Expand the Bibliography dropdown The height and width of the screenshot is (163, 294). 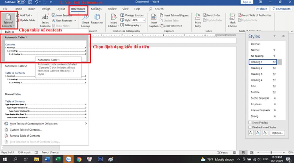pyautogui.click(x=131, y=25)
